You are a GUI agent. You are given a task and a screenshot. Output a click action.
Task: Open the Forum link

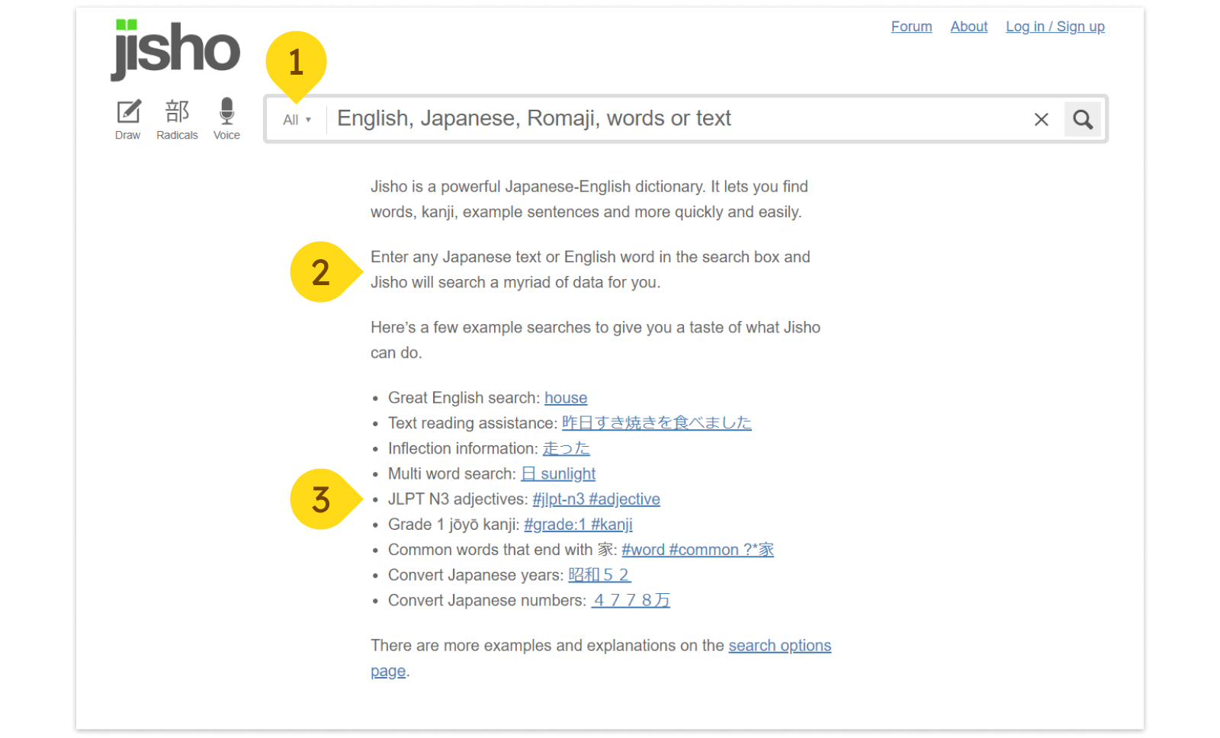[911, 27]
